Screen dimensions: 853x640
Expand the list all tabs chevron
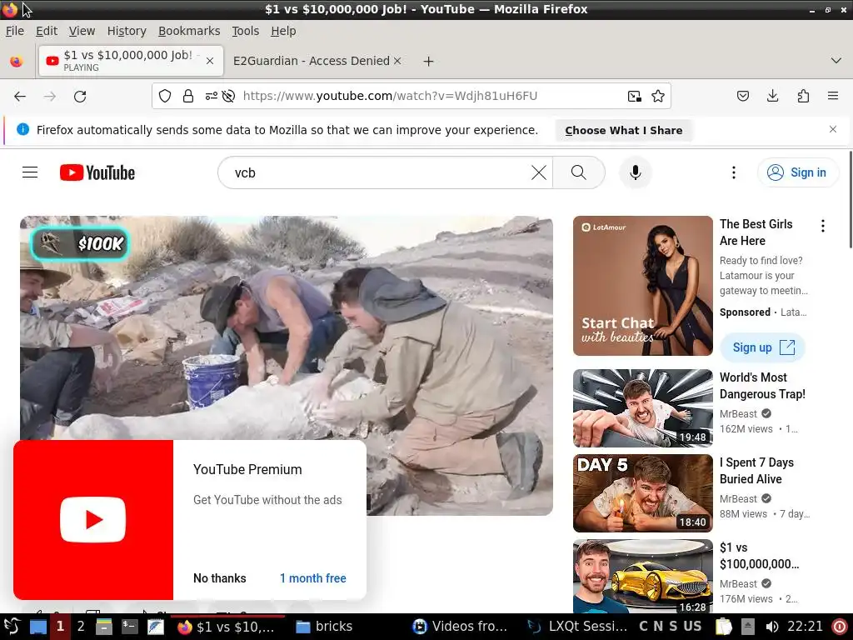tap(836, 60)
